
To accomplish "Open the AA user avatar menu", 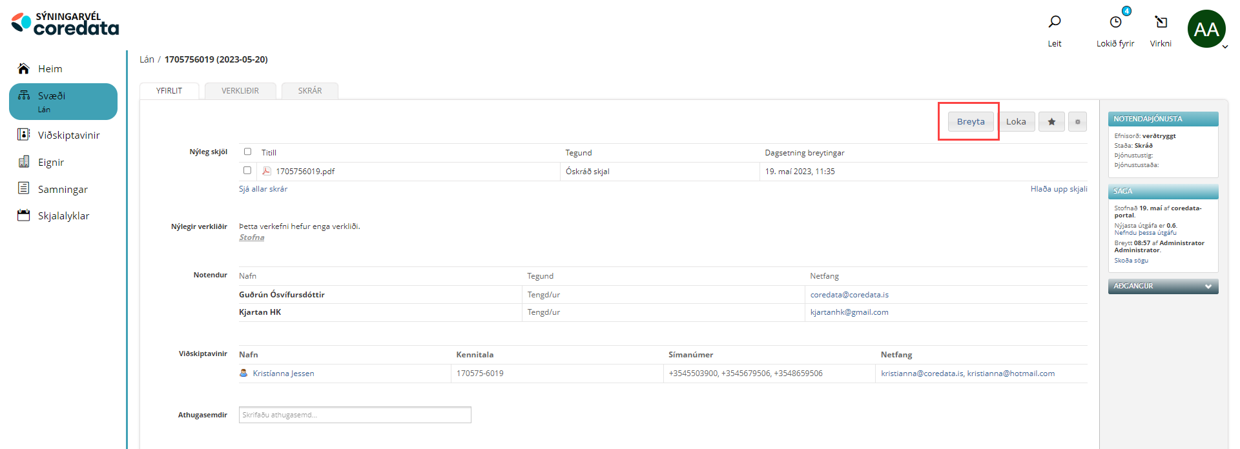I will [1206, 29].
